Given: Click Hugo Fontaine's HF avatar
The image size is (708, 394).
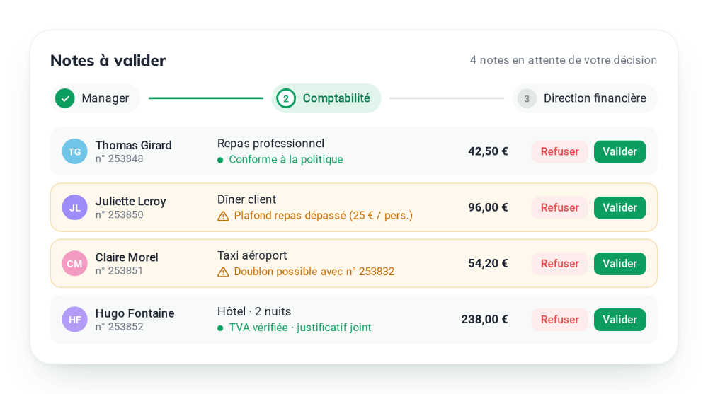Looking at the screenshot, I should click(74, 319).
